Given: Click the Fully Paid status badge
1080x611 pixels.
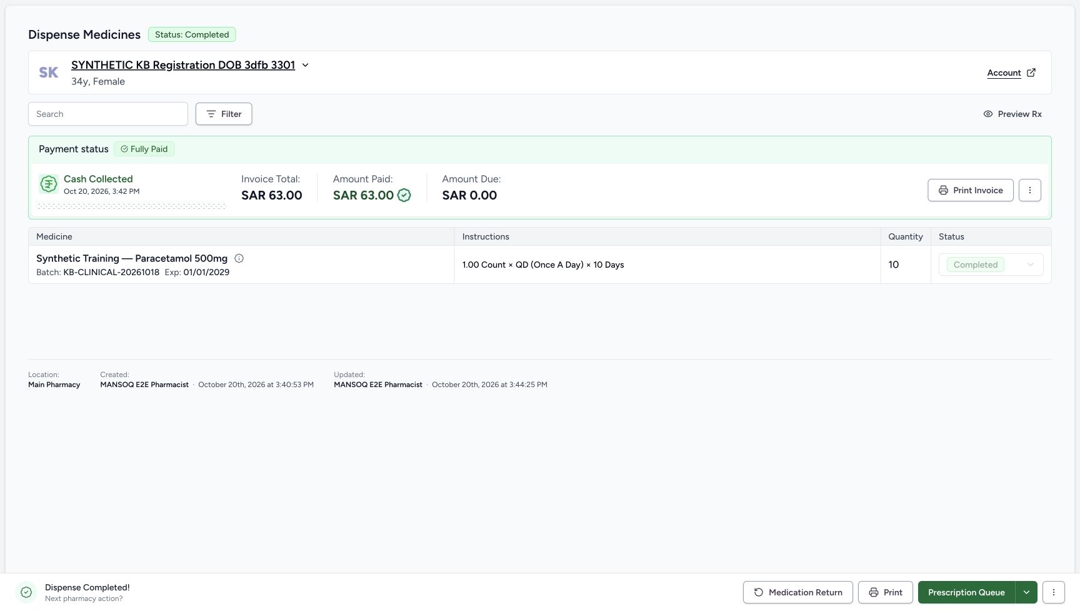Looking at the screenshot, I should pos(144,149).
